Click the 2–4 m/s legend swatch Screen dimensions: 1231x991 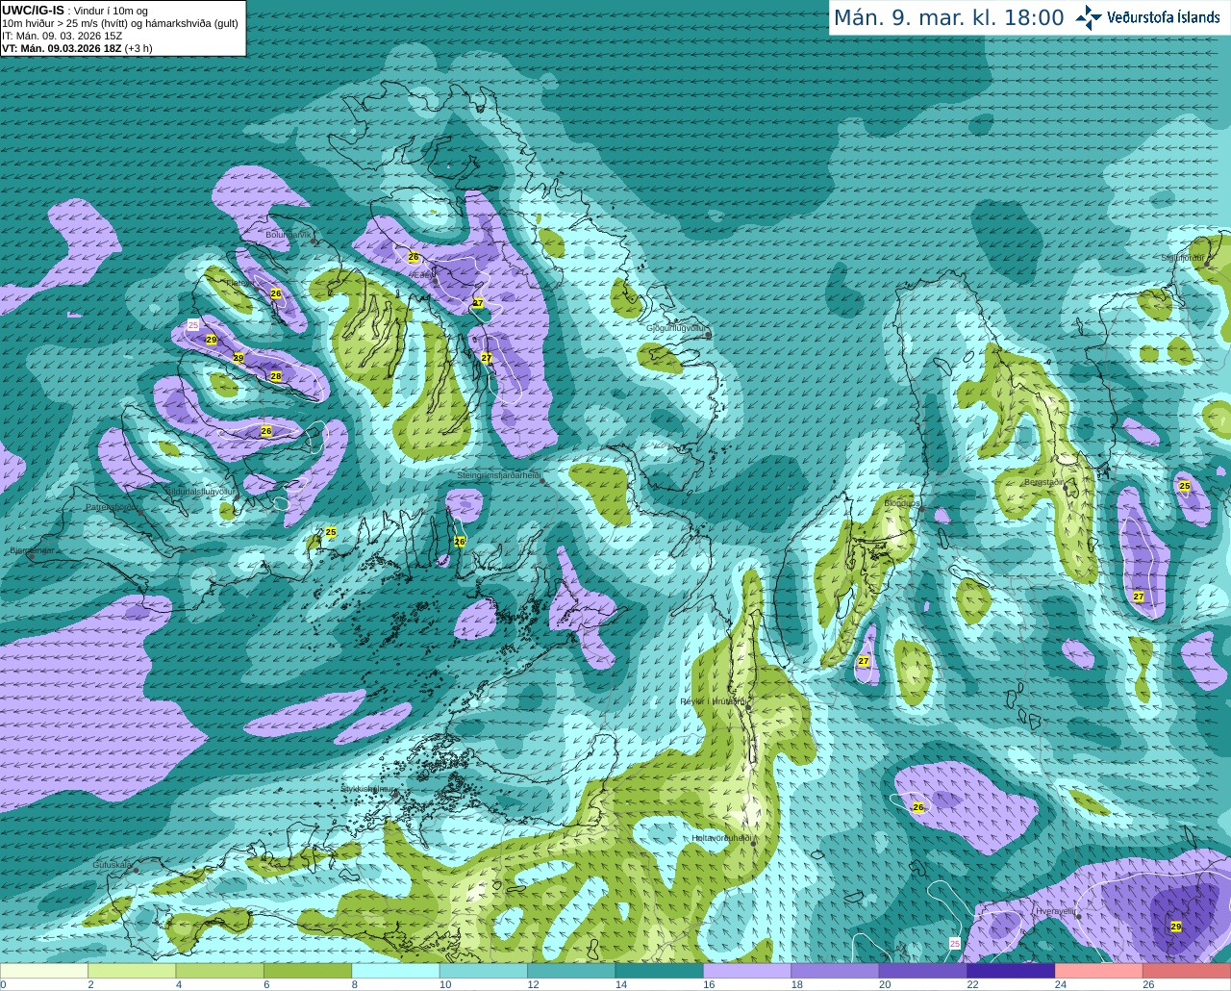132,971
